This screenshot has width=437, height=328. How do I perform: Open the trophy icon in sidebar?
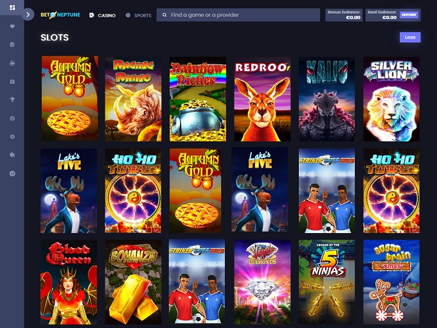12,100
